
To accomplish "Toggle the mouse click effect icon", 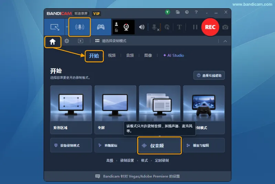I will pos(167,27).
